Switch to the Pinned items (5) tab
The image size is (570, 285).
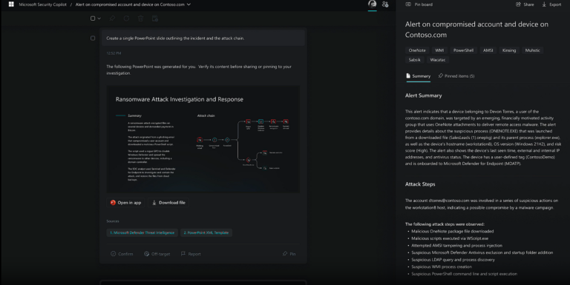(456, 76)
